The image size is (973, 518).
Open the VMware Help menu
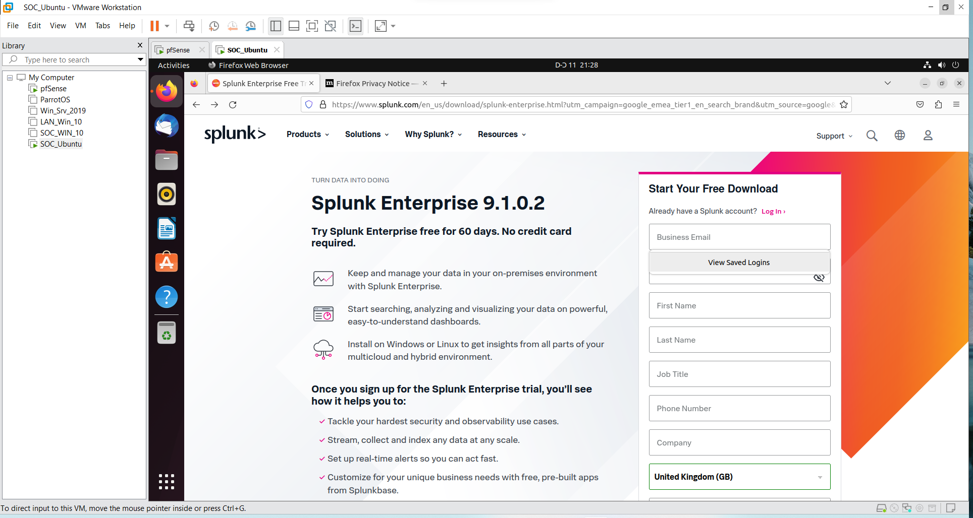[x=127, y=26]
